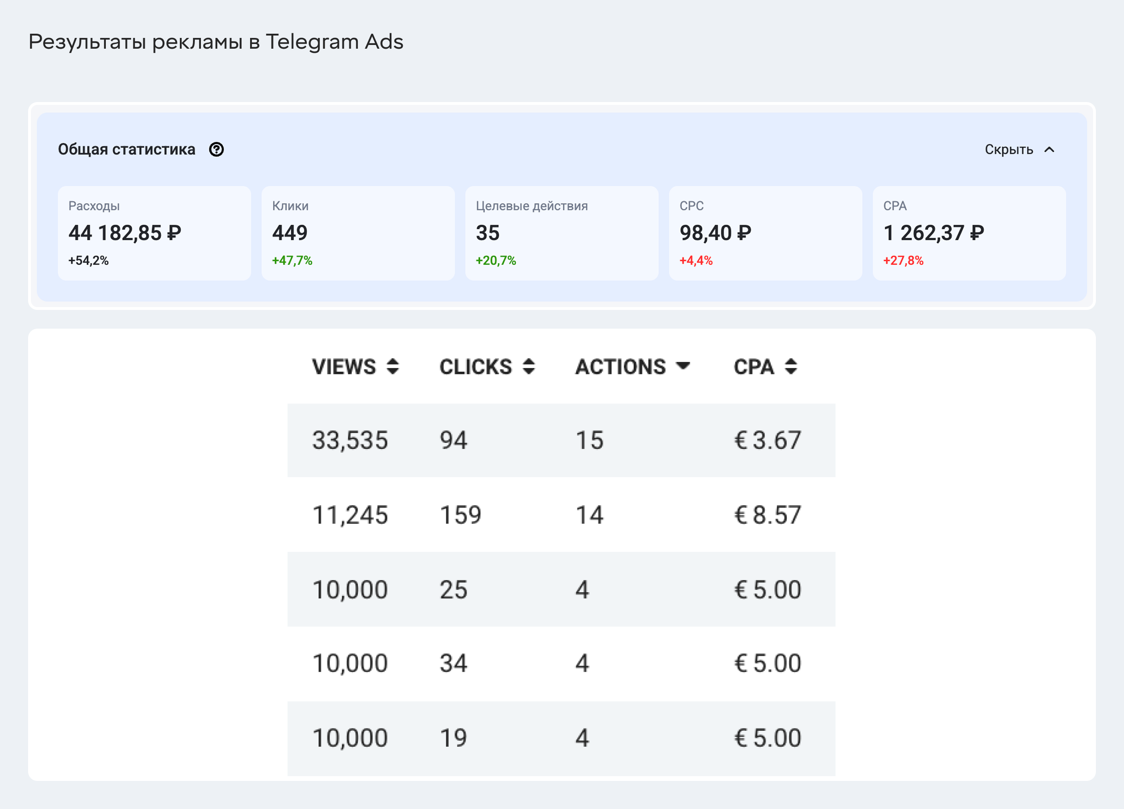Sort by CLICKS column arrows
1124x809 pixels.
click(529, 367)
